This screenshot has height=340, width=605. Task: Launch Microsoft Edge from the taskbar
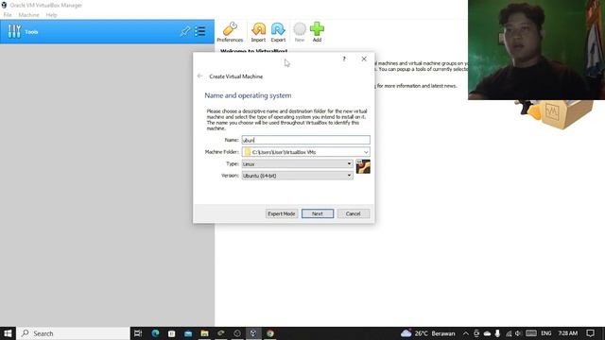point(155,333)
